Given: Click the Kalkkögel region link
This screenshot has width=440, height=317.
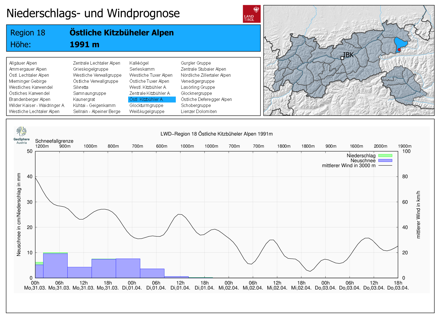Looking at the screenshot, I should [x=139, y=63].
